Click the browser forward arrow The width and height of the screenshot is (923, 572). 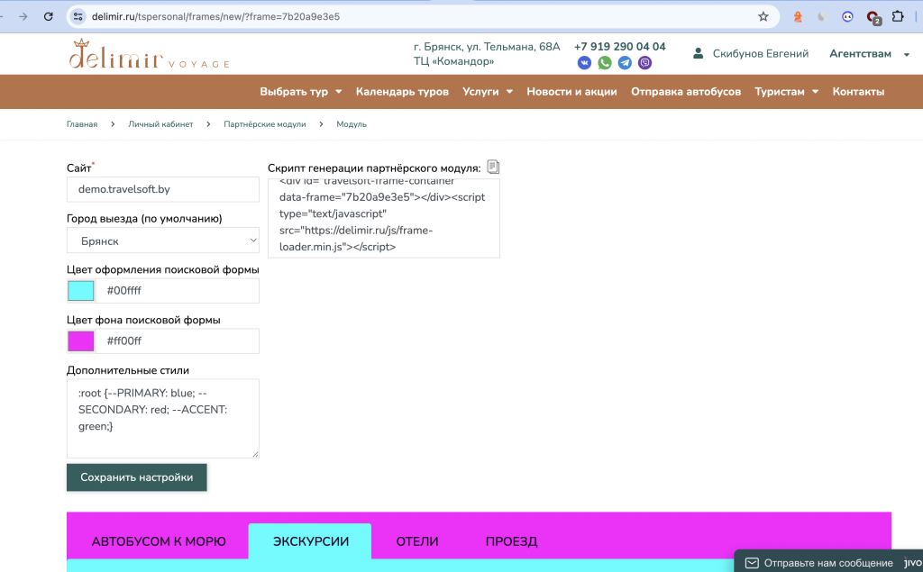click(x=23, y=16)
